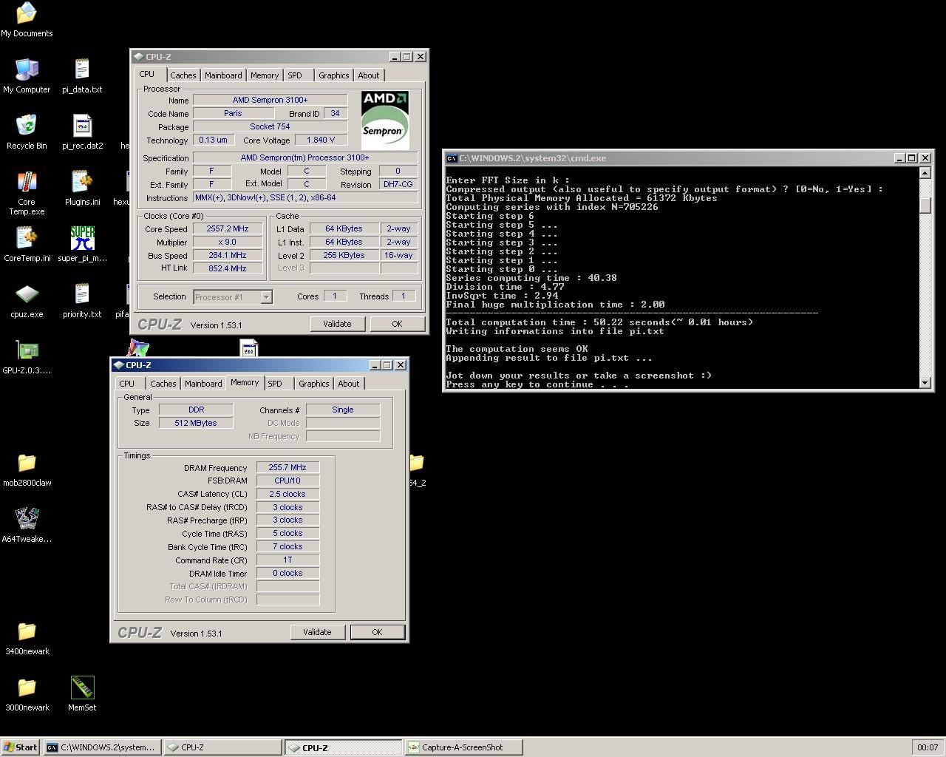Open Graphics tab in top CPU-Z window
The width and height of the screenshot is (946, 757).
pos(333,75)
